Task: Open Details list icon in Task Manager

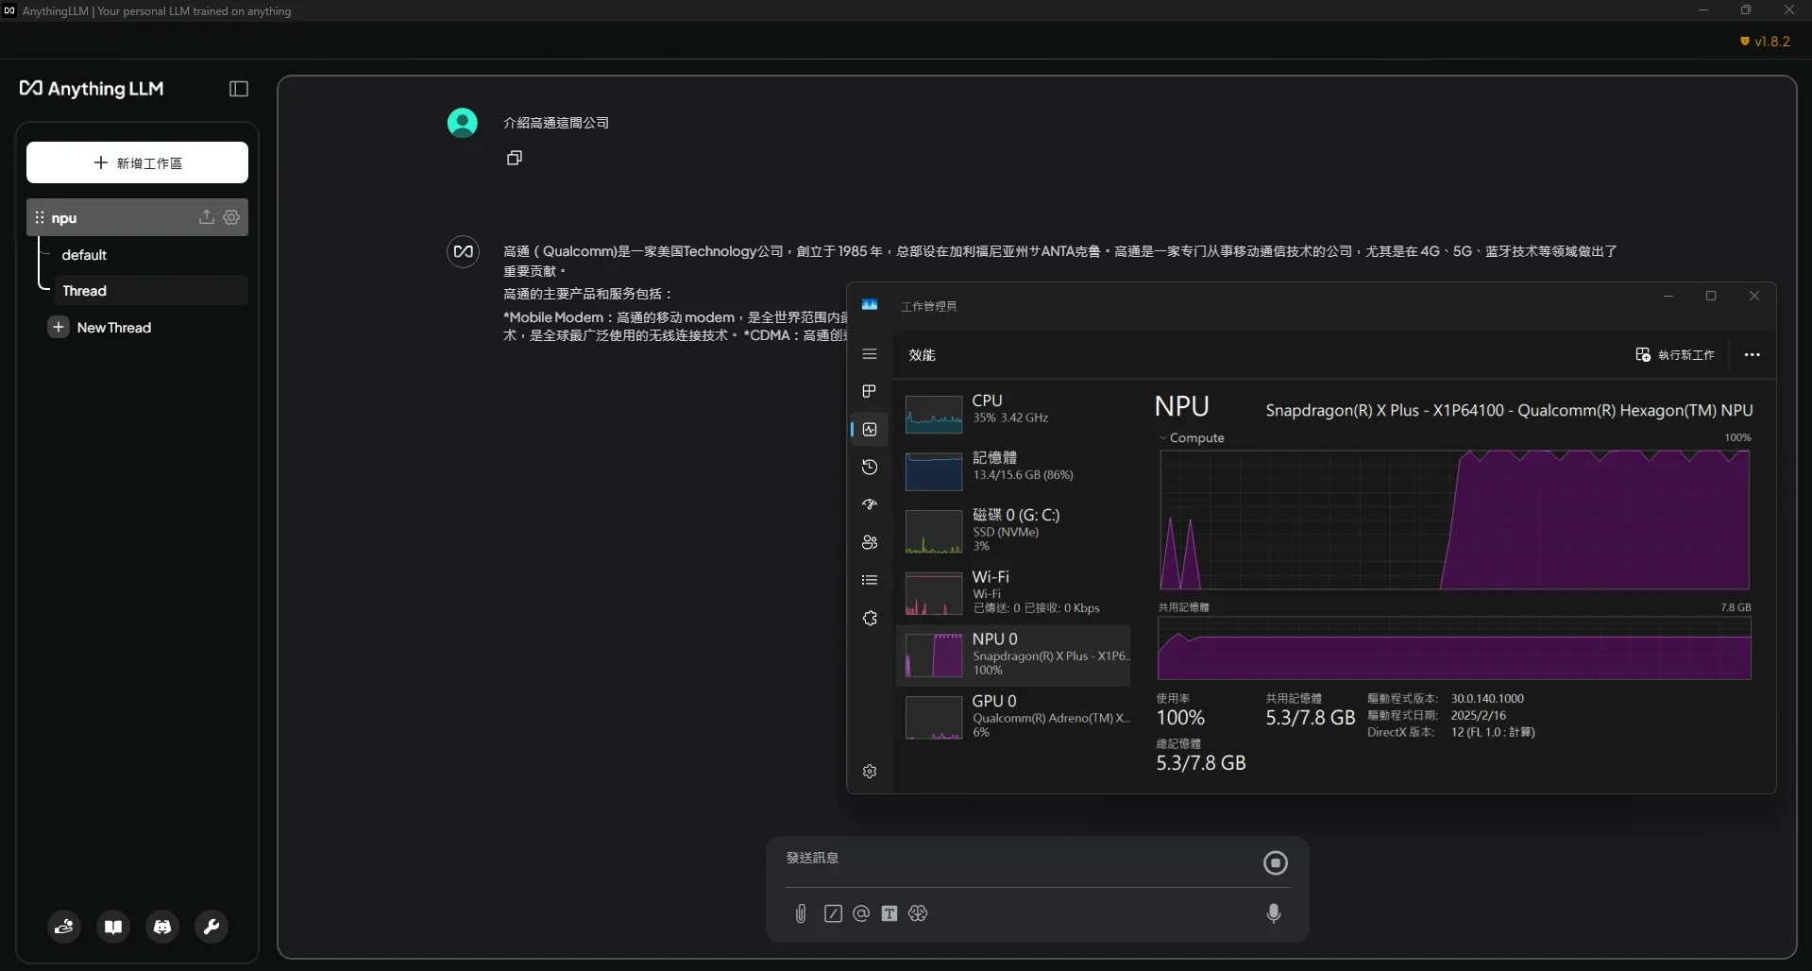Action: point(870,580)
